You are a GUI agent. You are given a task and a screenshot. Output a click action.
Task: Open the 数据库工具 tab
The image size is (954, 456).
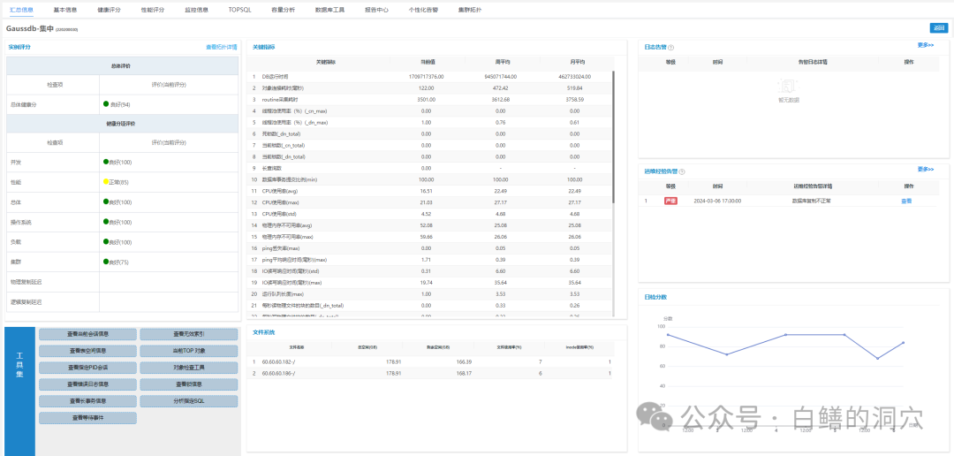click(330, 10)
